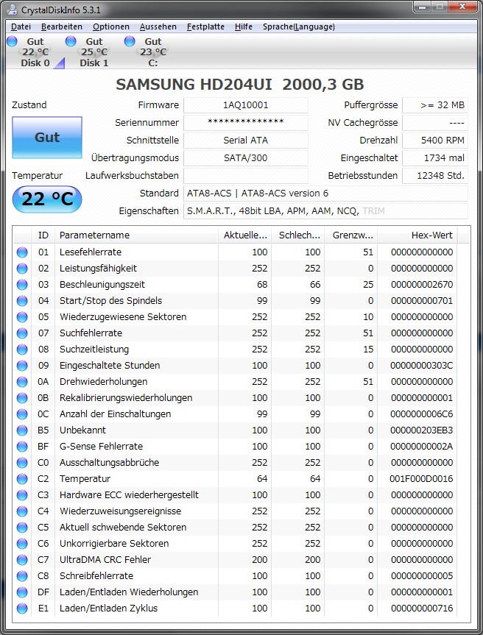Click the status orb for Wiederzuweisungsereignisse
Viewport: 483px width, 635px height.
pyautogui.click(x=22, y=511)
